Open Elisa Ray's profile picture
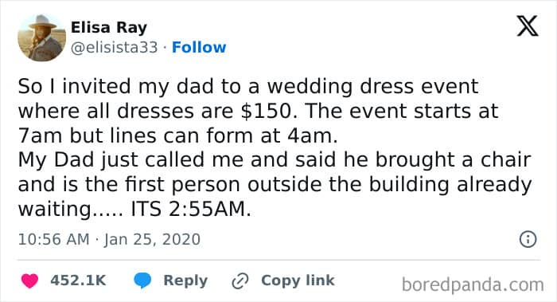The height and width of the screenshot is (302, 557). 42,37
